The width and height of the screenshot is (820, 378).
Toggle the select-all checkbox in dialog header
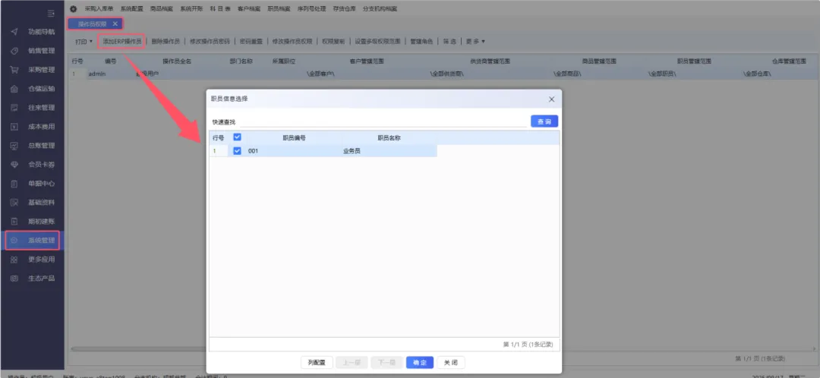pos(238,137)
